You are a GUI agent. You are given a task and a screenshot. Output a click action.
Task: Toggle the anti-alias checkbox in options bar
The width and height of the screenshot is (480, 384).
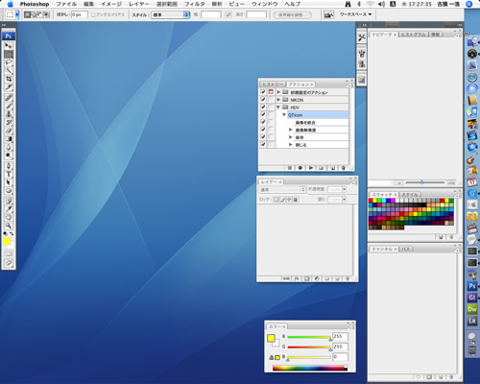point(93,14)
